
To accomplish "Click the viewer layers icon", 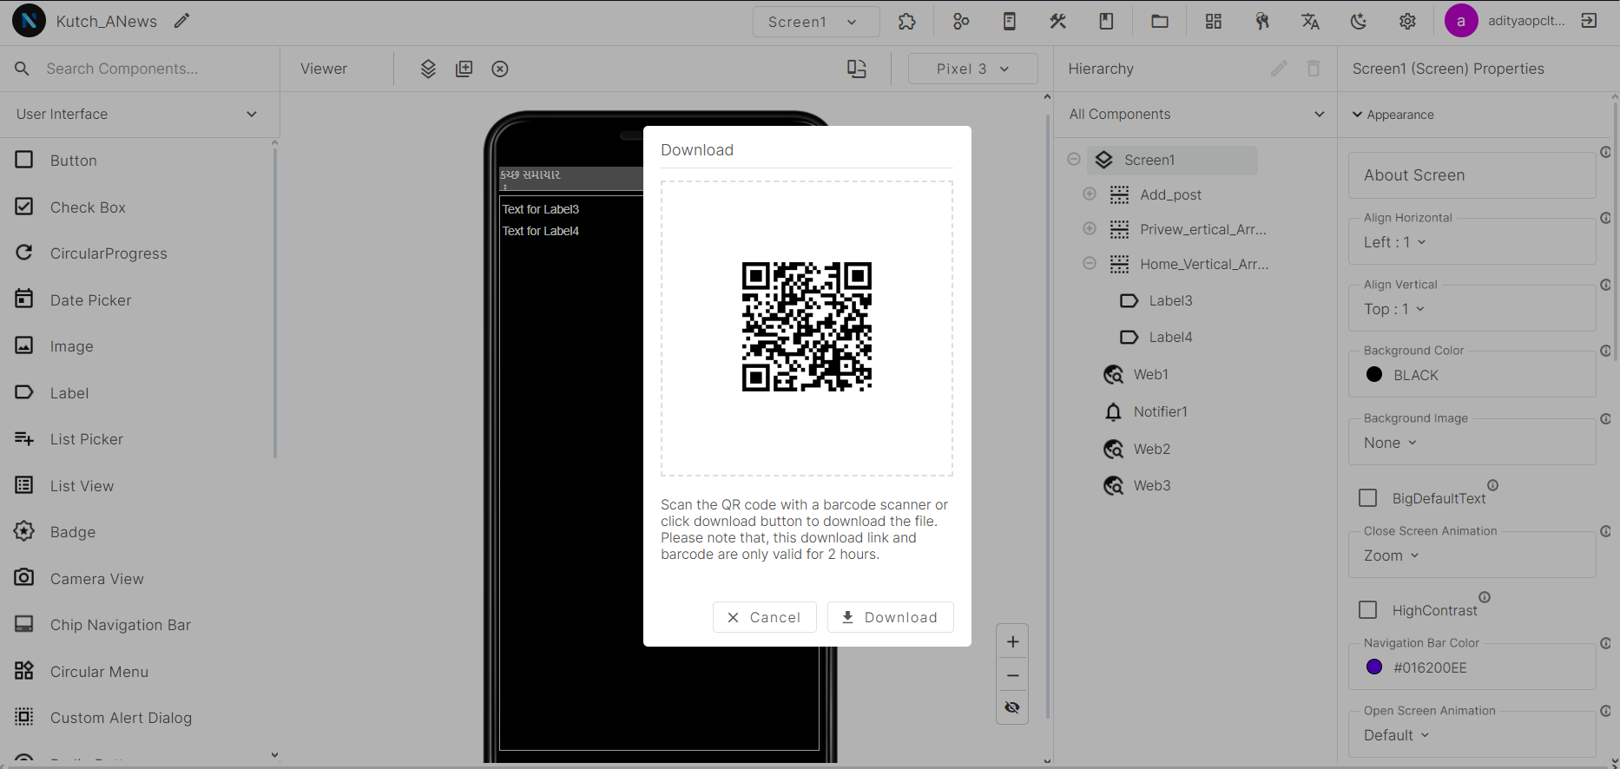I will (x=428, y=69).
